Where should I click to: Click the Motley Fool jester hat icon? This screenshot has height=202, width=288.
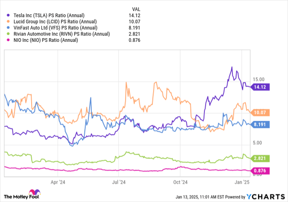33,192
